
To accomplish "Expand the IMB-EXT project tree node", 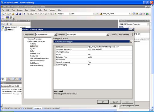I will (x=2, y=30).
